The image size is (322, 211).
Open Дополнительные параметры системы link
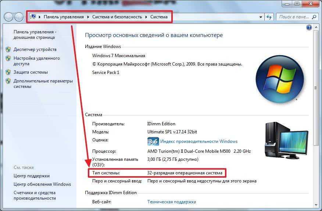[x=43, y=84]
